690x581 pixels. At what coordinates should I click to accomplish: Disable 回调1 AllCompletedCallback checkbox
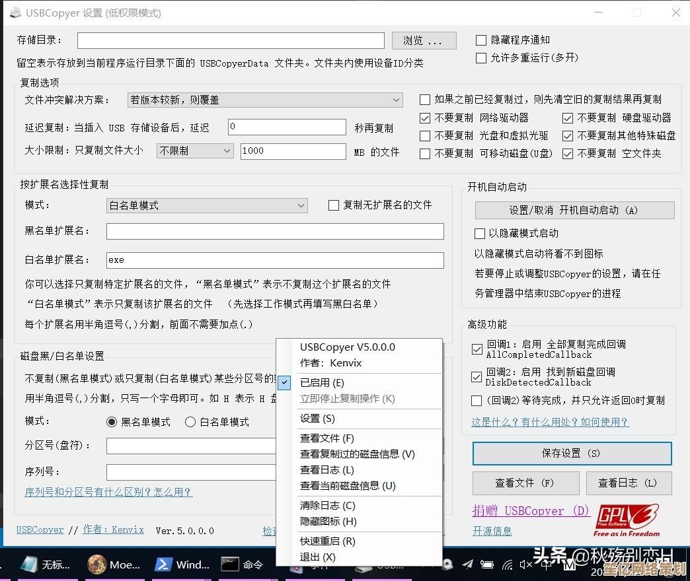pyautogui.click(x=477, y=349)
